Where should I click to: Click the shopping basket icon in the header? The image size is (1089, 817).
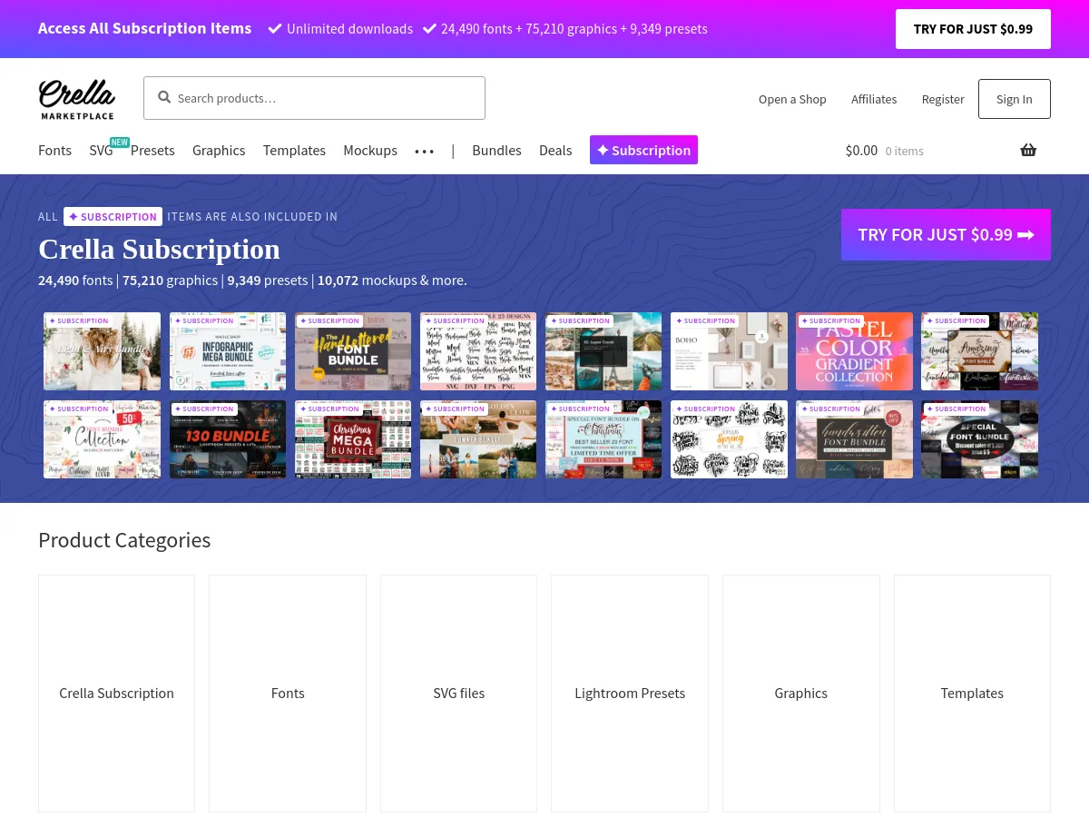1028,150
